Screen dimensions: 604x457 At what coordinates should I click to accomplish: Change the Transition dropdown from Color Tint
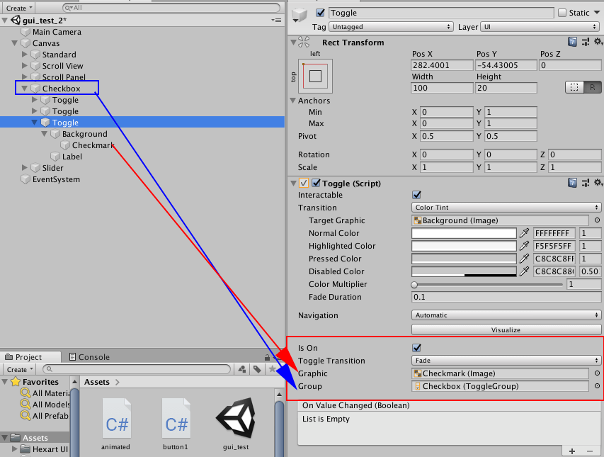pos(506,208)
